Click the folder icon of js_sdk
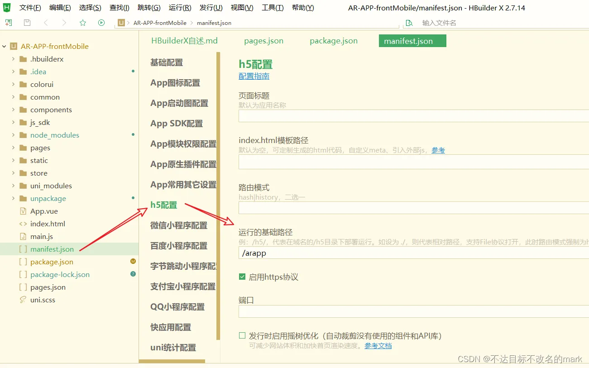 tap(23, 123)
